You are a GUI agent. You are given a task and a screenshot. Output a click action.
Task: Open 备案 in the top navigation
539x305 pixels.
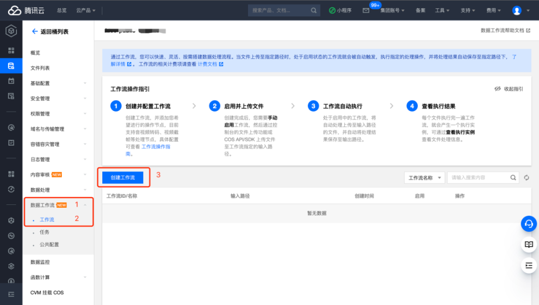tap(420, 10)
